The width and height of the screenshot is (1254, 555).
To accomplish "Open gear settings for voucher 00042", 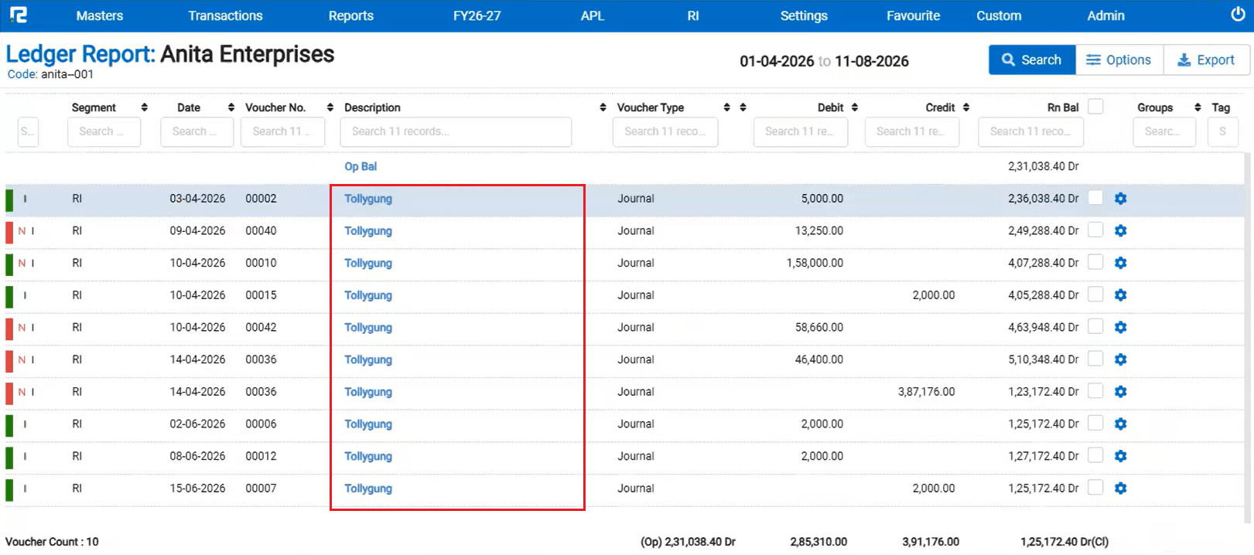I will coord(1120,327).
